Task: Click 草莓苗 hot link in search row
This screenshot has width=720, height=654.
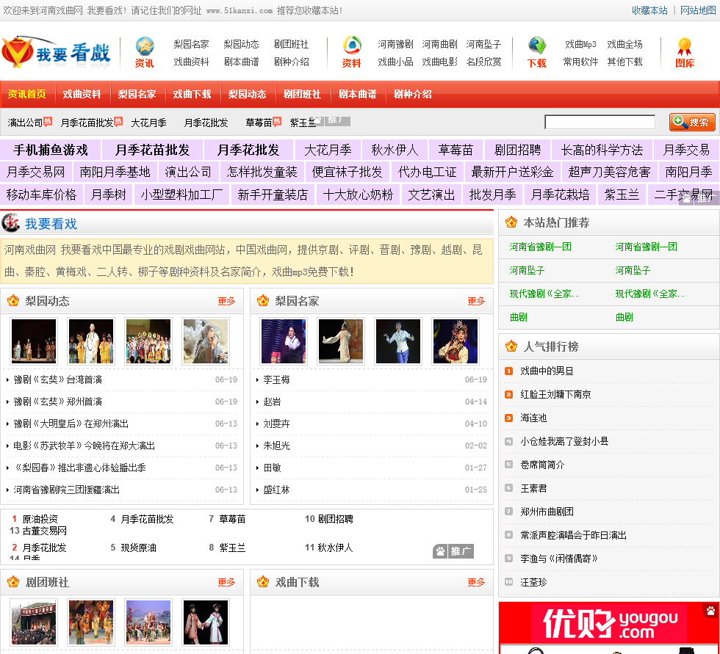Action: [x=259, y=123]
